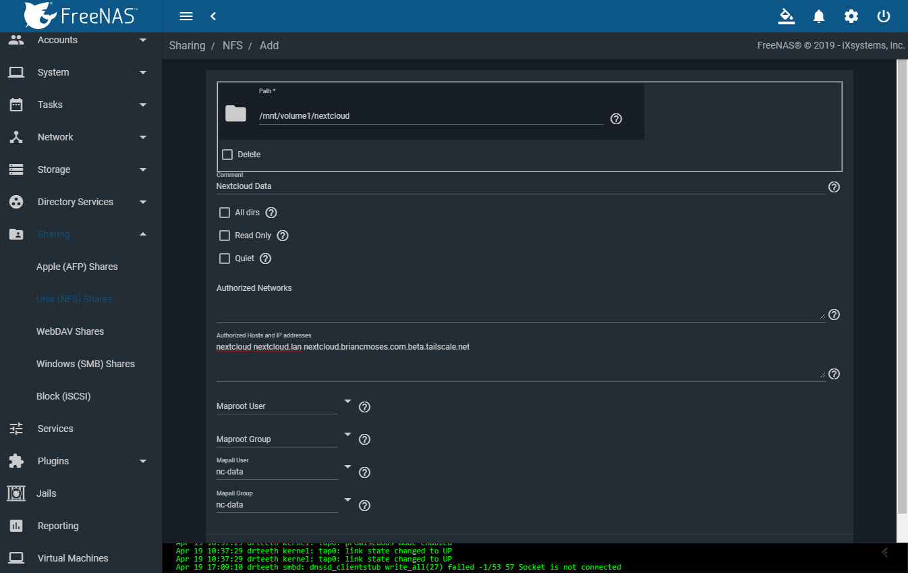Show help for Authorized Hosts and IP addresses

click(834, 374)
